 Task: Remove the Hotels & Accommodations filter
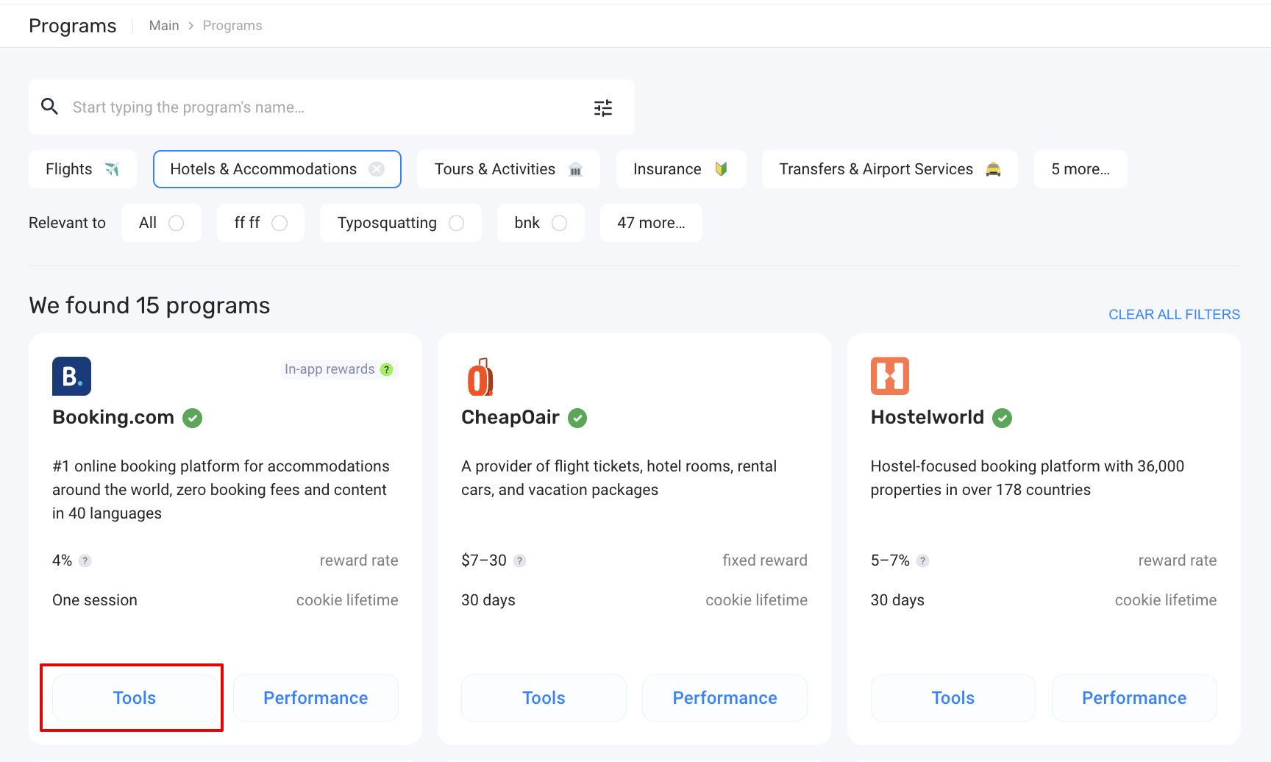[x=377, y=169]
